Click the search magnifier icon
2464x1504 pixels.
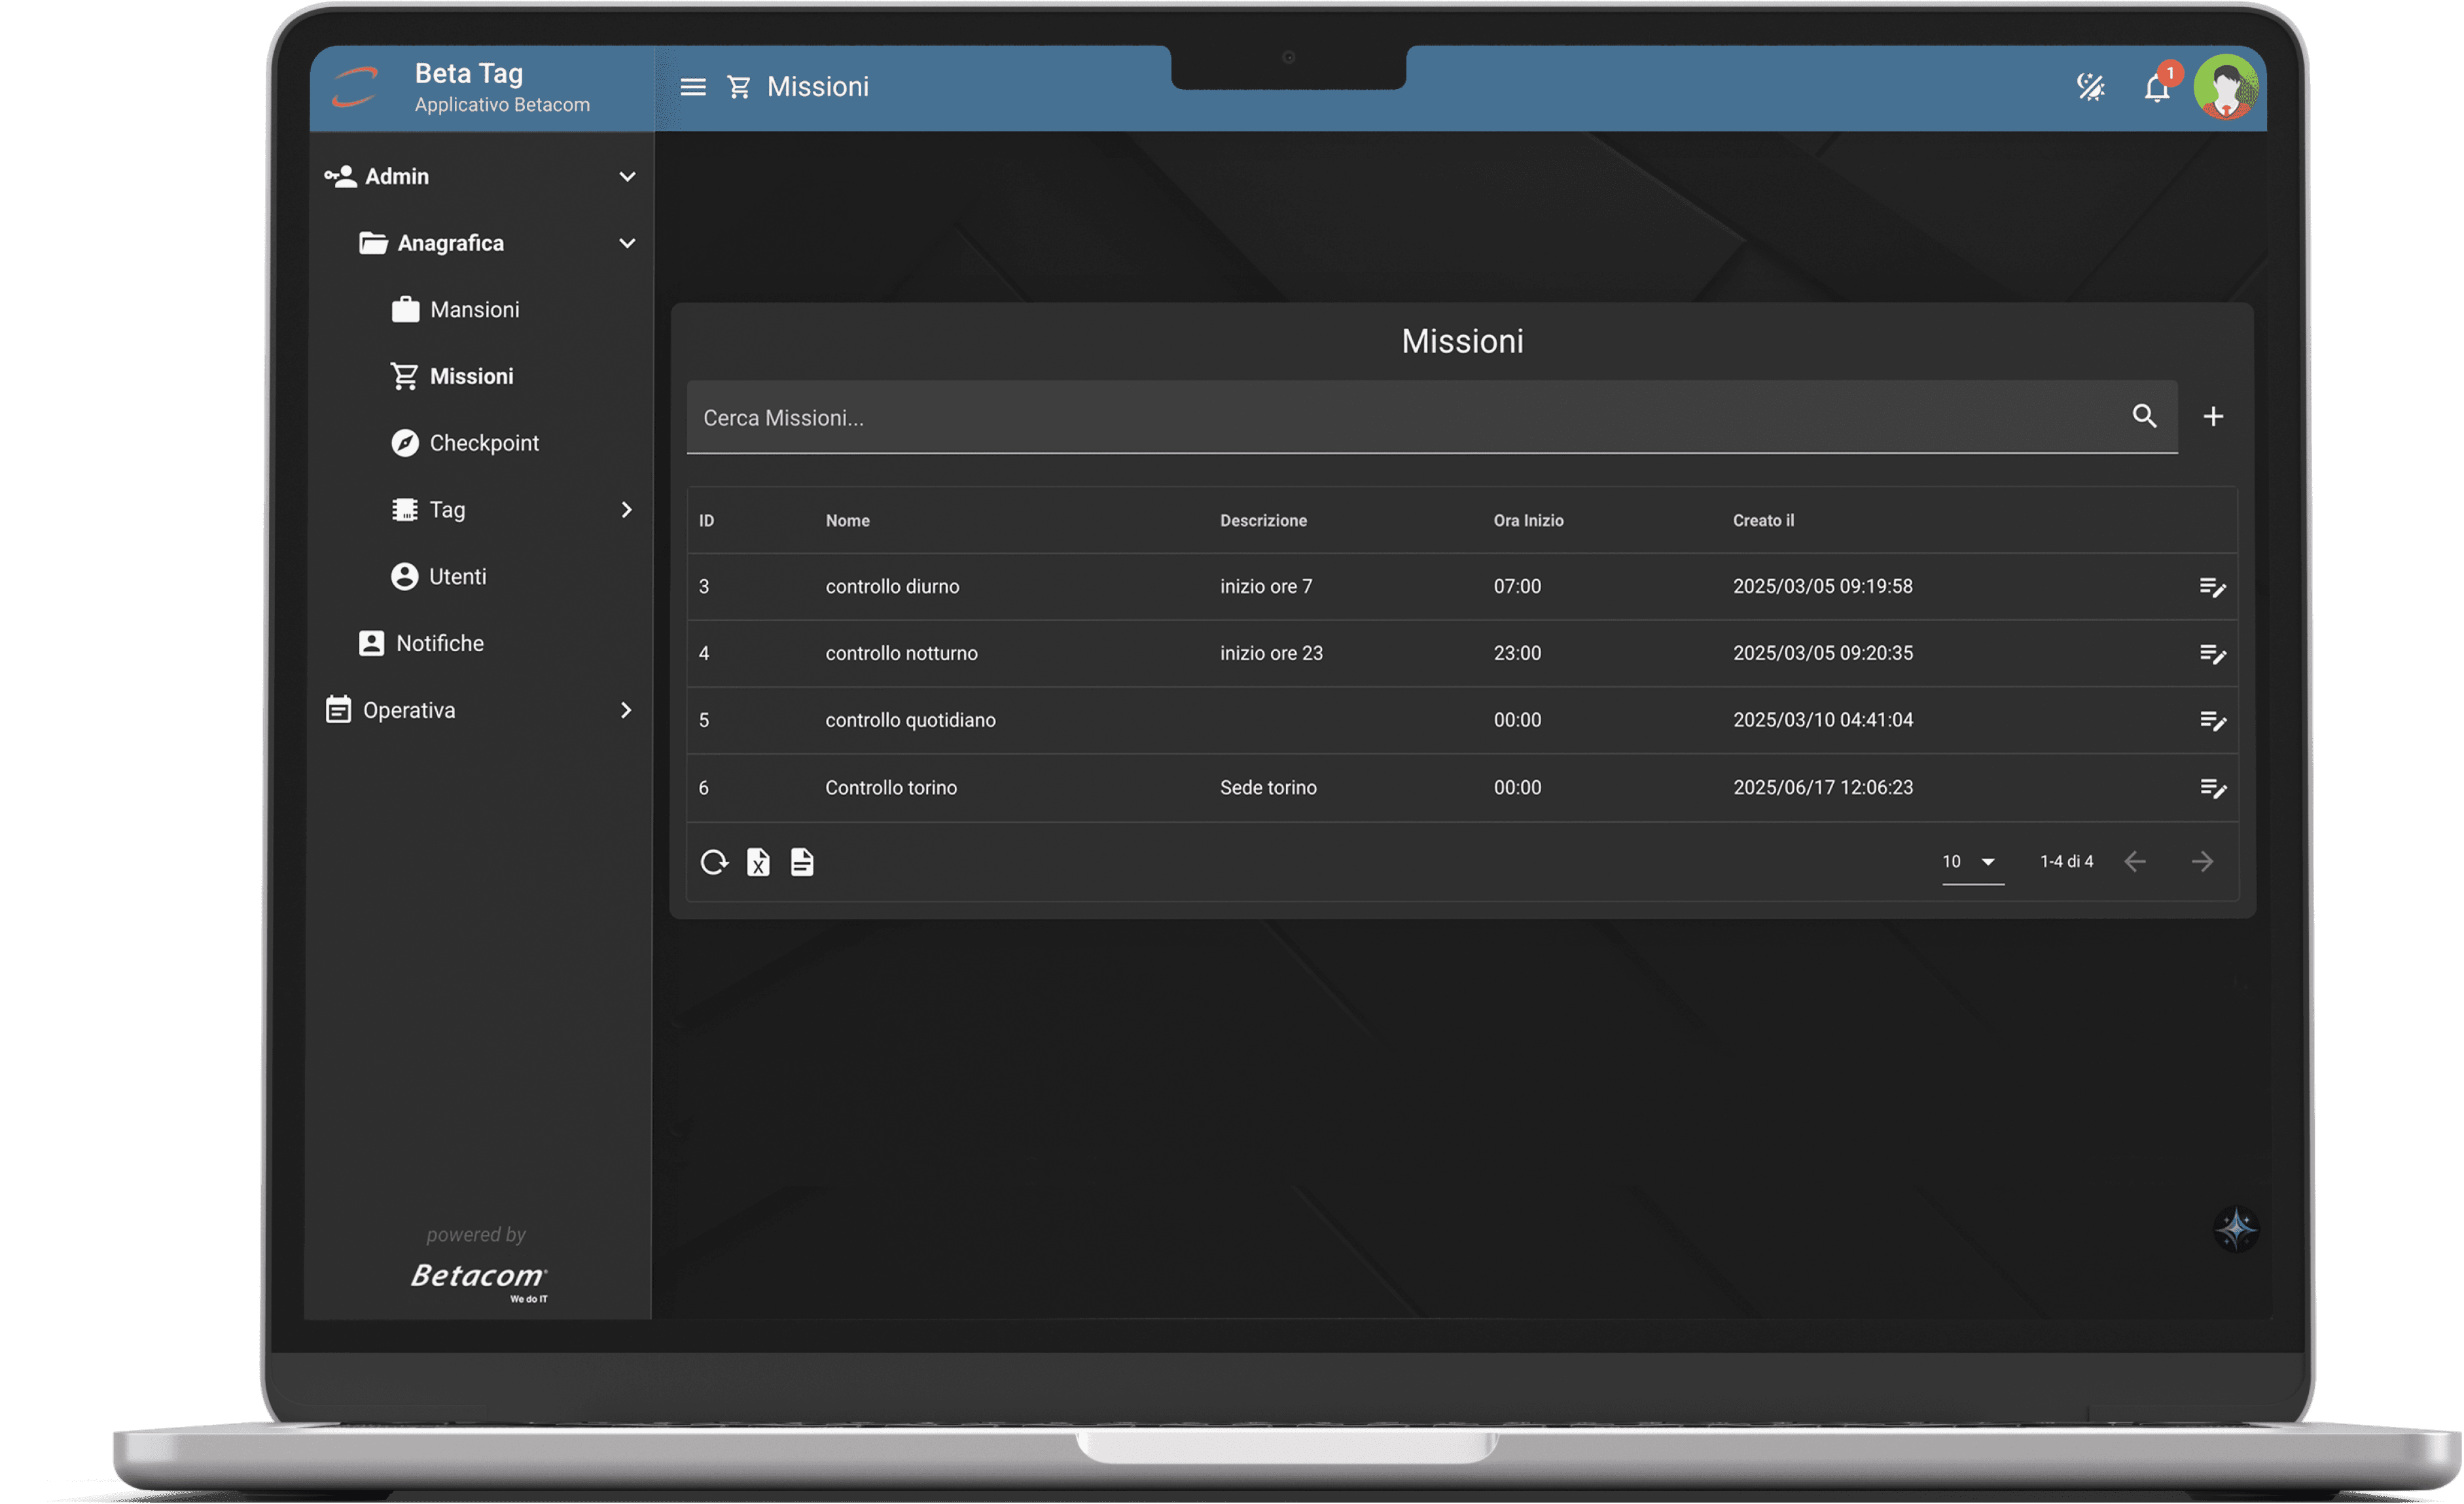click(2144, 416)
